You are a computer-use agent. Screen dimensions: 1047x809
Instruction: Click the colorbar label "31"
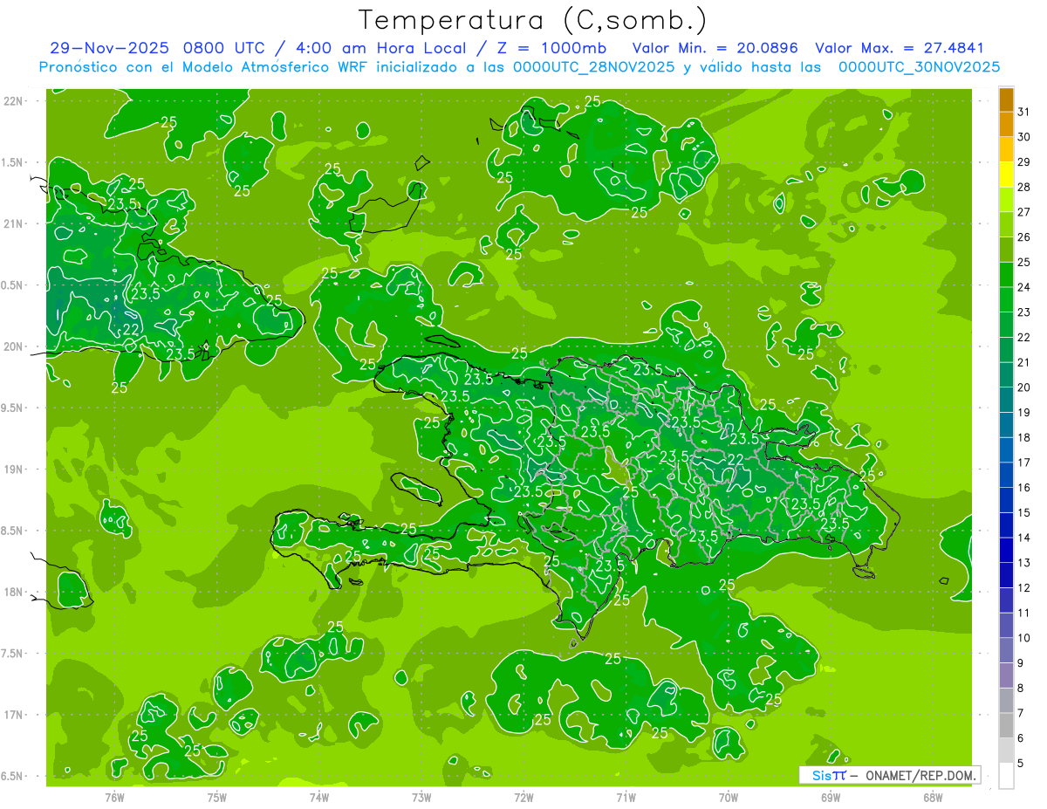pos(1024,112)
